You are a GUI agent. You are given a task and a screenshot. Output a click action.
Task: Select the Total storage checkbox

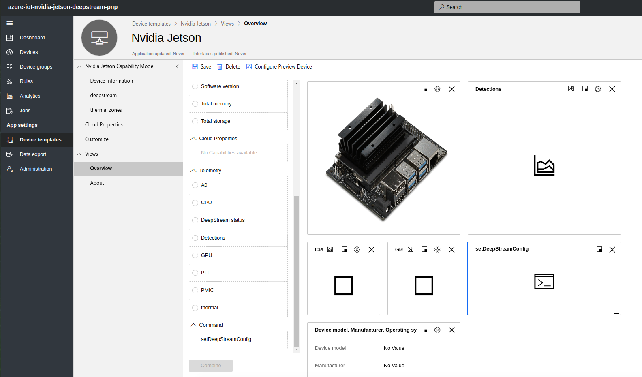click(x=195, y=121)
